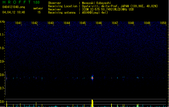Click the 0.6 kHz frequency label
169x107 pixels.
[2, 102]
